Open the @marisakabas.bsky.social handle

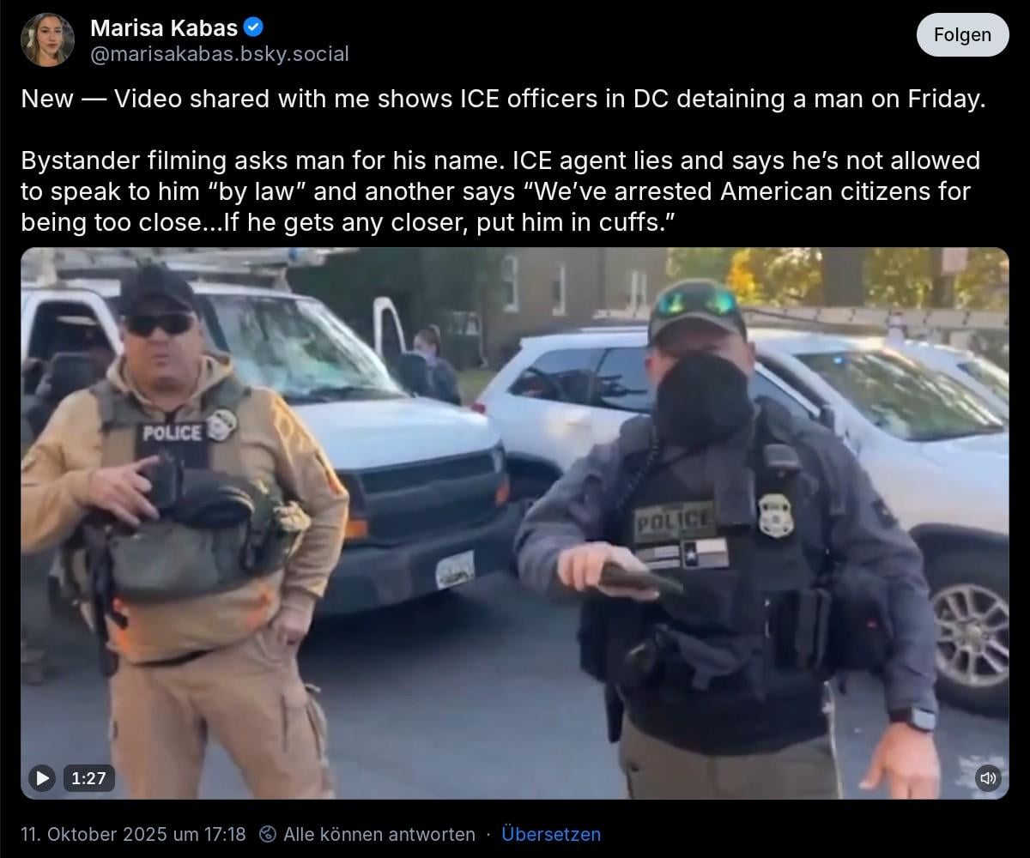[x=220, y=54]
